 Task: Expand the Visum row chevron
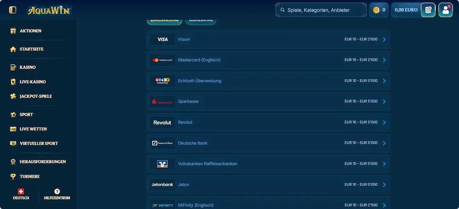coord(385,39)
